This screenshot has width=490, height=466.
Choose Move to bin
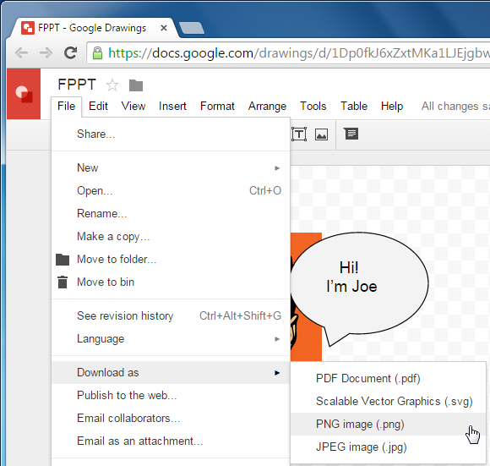pos(171,282)
